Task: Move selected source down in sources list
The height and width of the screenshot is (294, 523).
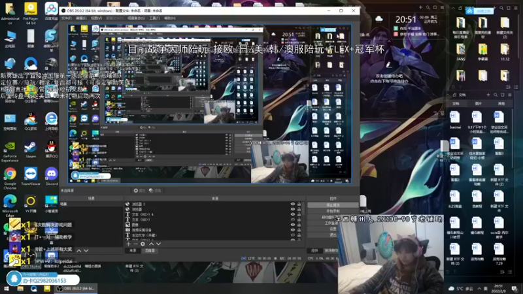Action: [x=158, y=244]
